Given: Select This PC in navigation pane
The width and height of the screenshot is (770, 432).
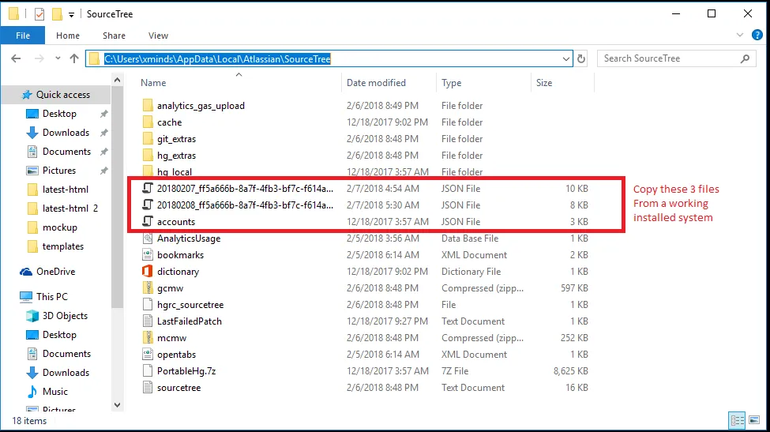Looking at the screenshot, I should point(51,296).
